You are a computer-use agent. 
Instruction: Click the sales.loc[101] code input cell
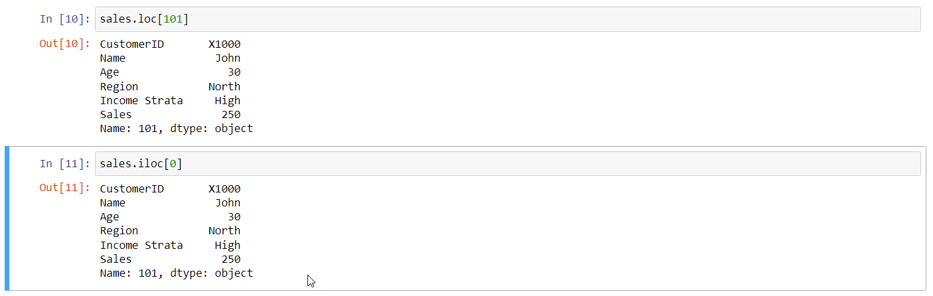point(508,19)
